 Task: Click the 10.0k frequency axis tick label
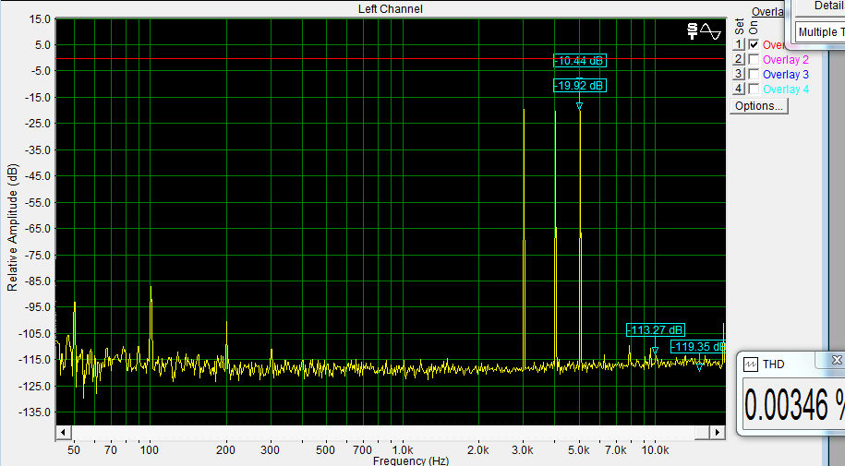coord(656,449)
